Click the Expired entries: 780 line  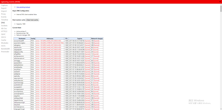tap(22, 33)
